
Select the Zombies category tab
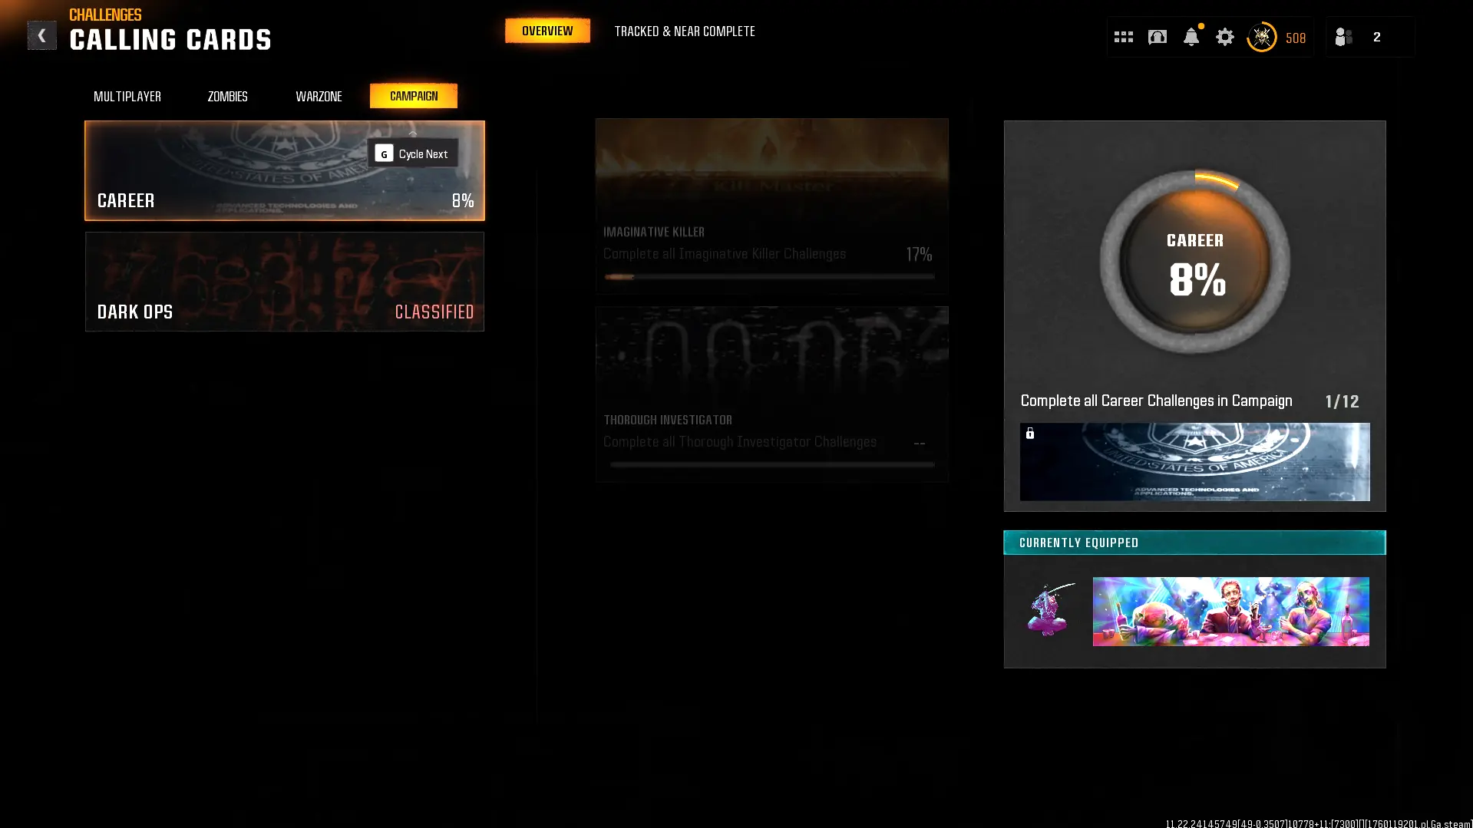tap(227, 96)
